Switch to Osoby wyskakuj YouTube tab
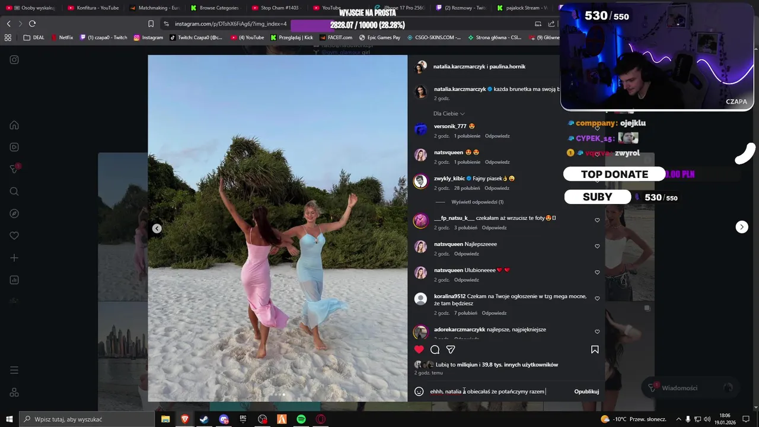Image resolution: width=759 pixels, height=427 pixels. click(x=31, y=8)
